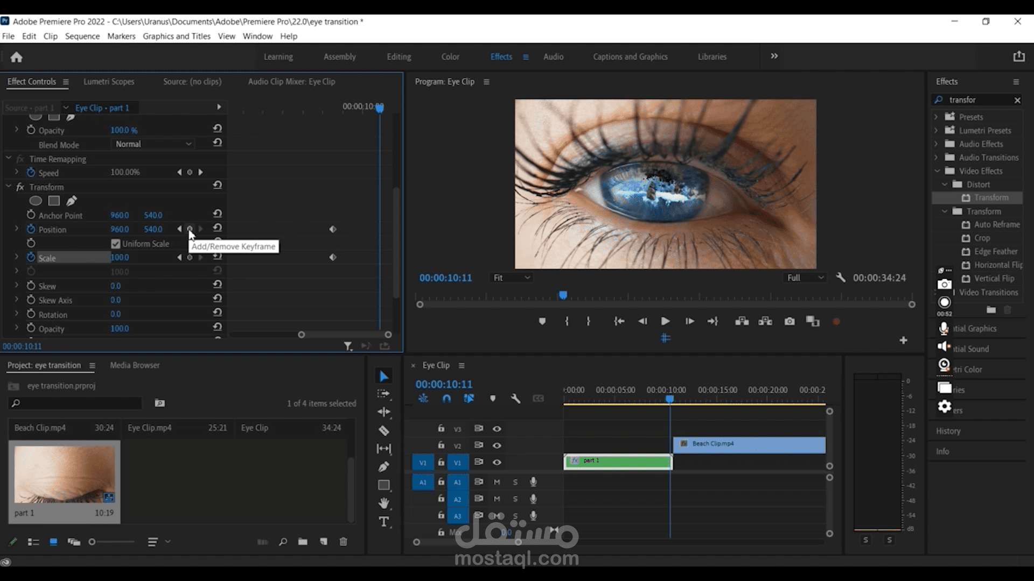
Task: Select part 1 thumbnail in Project panel
Action: (x=64, y=473)
